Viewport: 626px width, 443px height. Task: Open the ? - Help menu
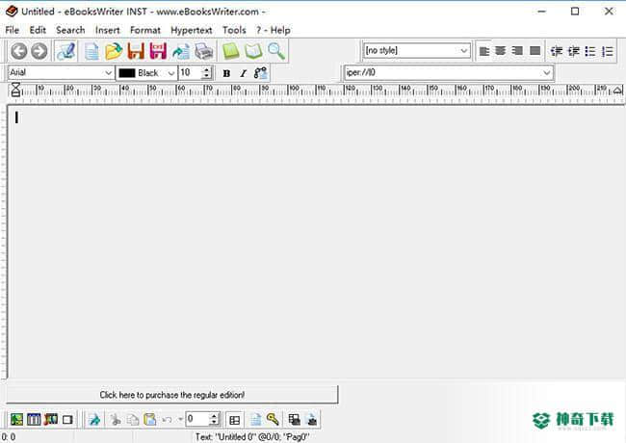(x=274, y=30)
